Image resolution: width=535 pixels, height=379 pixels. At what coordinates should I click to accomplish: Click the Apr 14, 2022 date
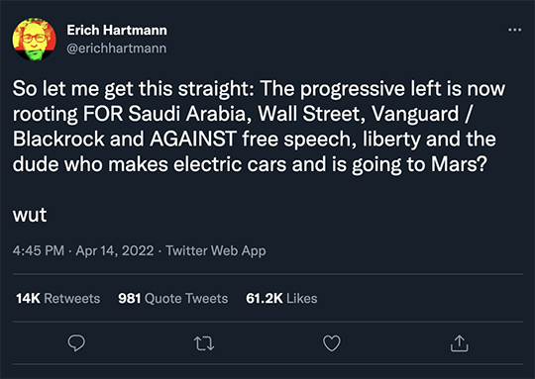pyautogui.click(x=115, y=250)
